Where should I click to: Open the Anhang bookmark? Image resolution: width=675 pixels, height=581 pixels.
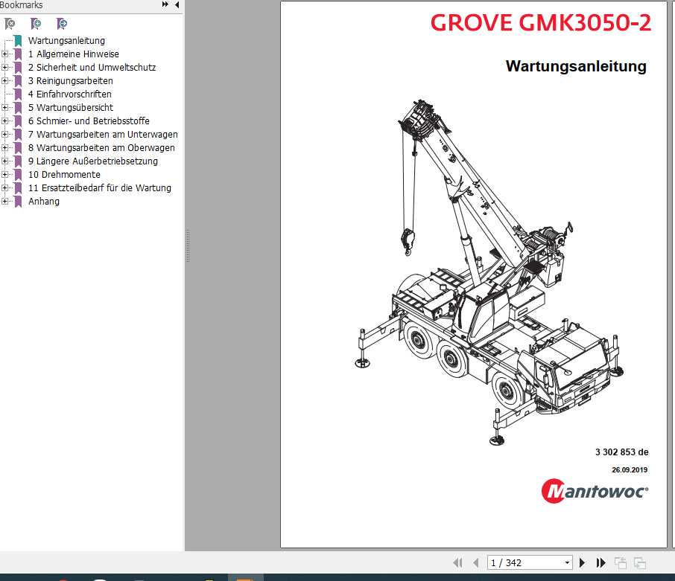tap(44, 201)
